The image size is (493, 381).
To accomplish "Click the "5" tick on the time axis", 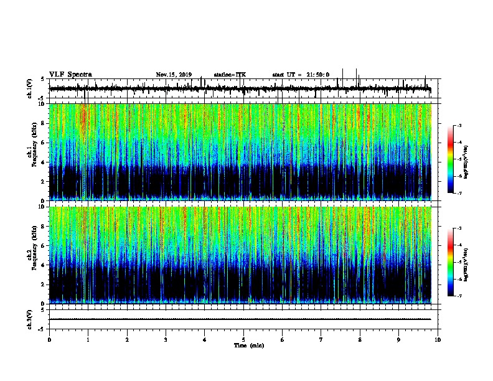I will (x=243, y=339).
